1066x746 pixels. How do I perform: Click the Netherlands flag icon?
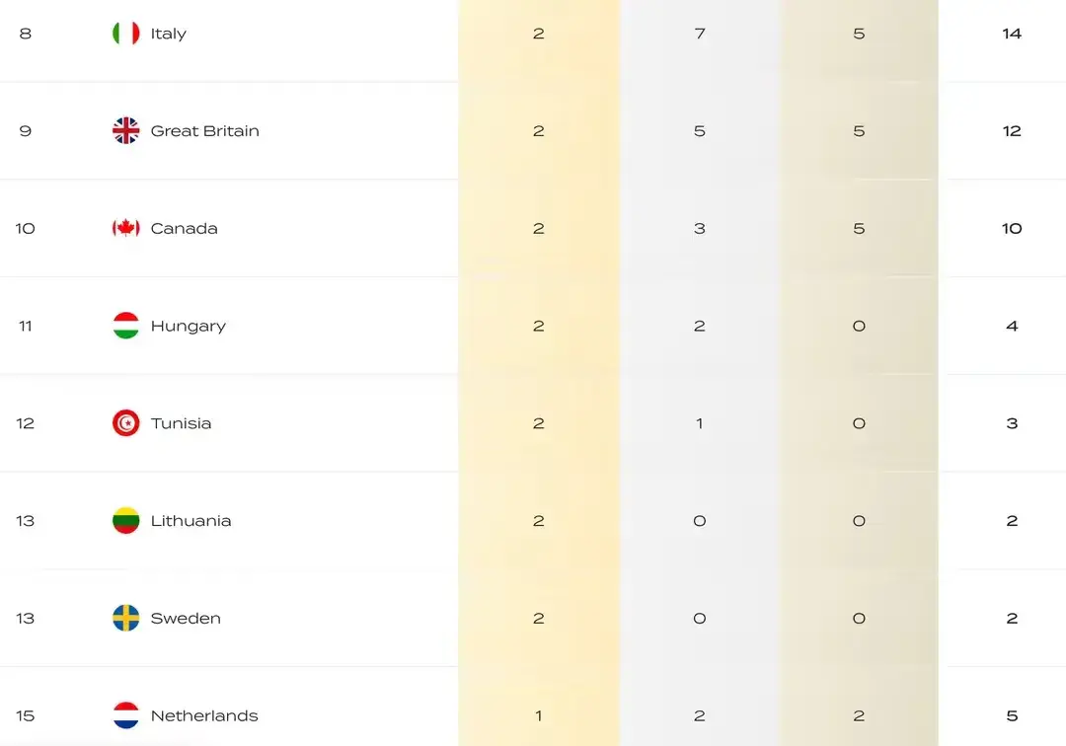click(125, 715)
